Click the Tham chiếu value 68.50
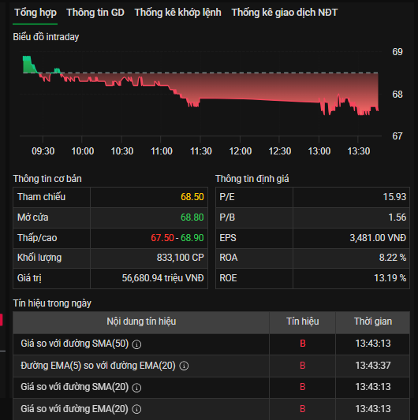The image size is (418, 420). pos(192,197)
